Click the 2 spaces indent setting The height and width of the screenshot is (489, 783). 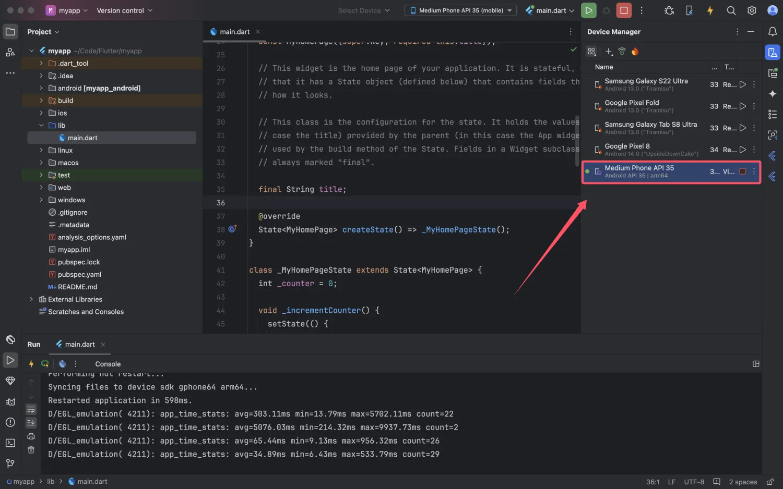pos(743,482)
